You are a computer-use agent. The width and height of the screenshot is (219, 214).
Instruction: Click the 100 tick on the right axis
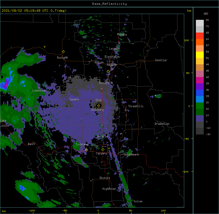(x=186, y=40)
